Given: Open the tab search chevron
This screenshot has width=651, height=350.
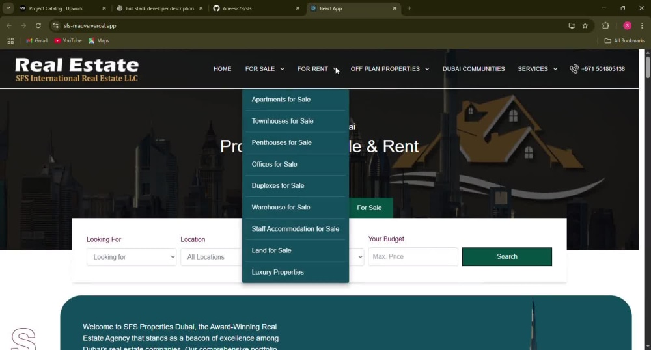Looking at the screenshot, I should click(8, 8).
